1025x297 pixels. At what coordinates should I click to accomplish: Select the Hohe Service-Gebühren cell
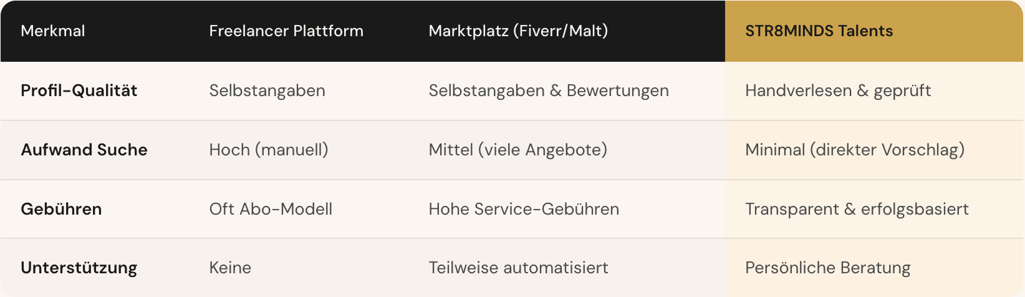click(524, 209)
